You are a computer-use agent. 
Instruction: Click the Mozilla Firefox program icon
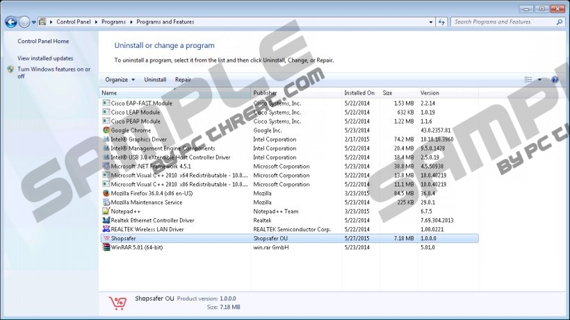tap(106, 193)
